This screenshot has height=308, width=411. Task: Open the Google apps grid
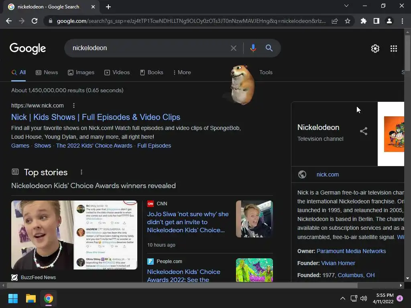(394, 49)
